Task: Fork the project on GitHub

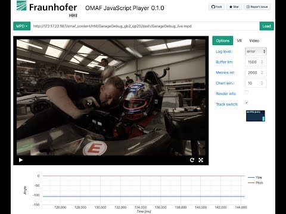Action: [216, 7]
